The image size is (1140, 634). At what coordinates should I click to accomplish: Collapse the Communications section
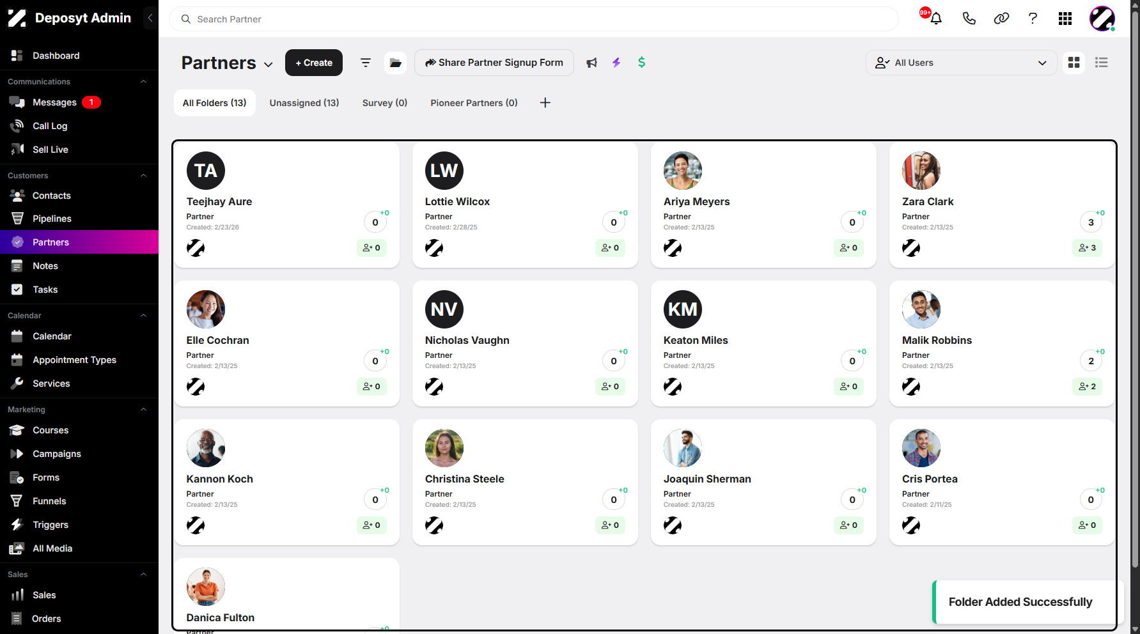click(143, 82)
